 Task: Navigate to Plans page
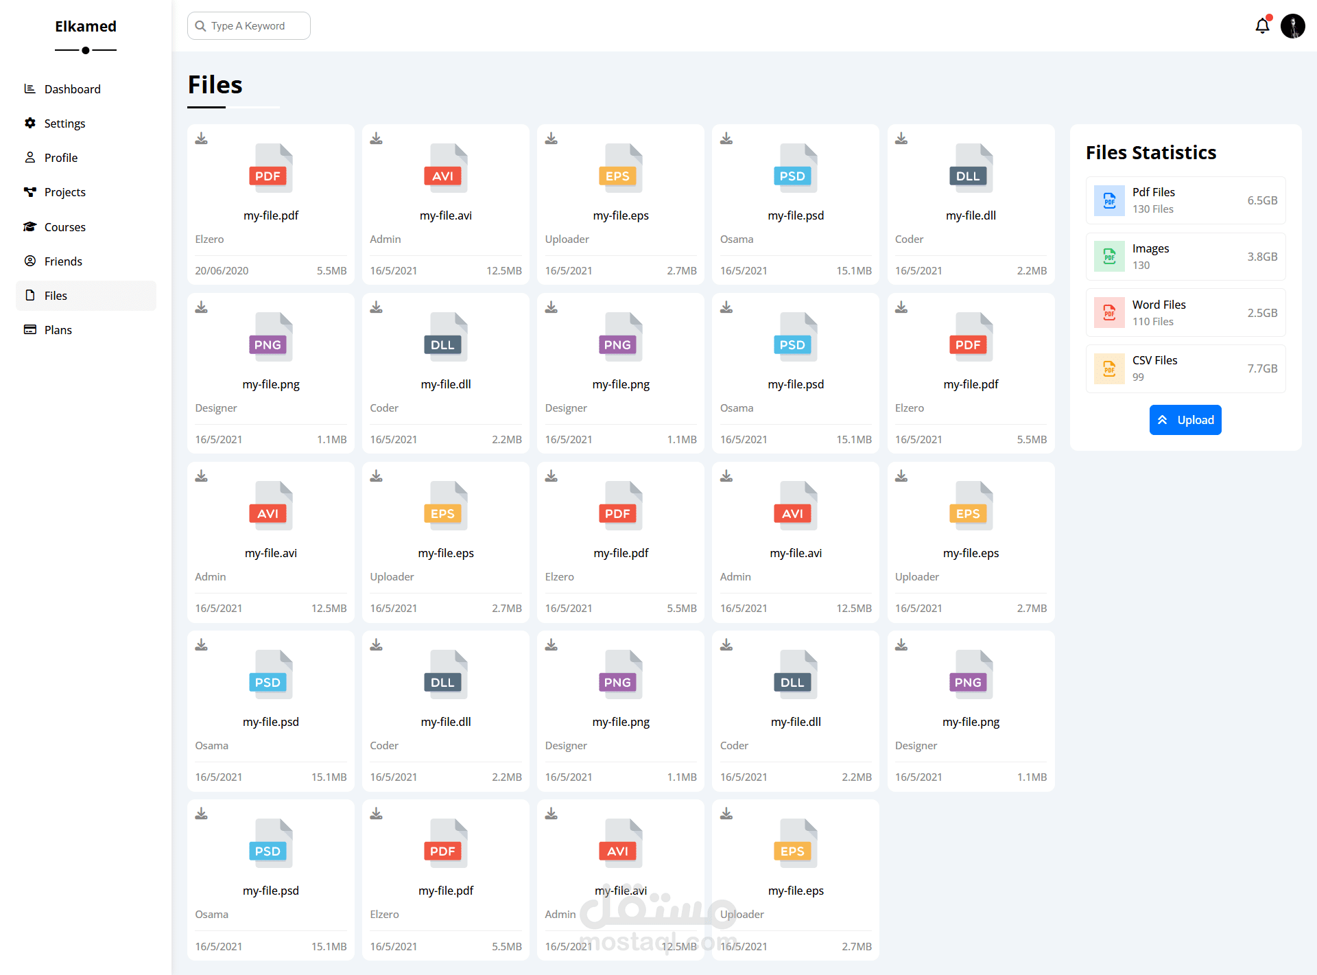(58, 330)
